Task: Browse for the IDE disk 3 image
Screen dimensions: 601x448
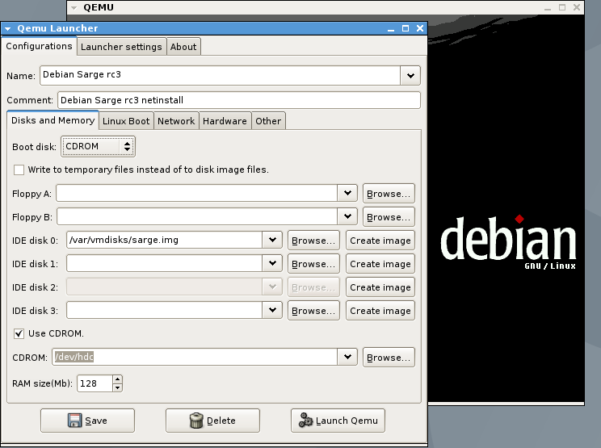Action: tap(313, 310)
